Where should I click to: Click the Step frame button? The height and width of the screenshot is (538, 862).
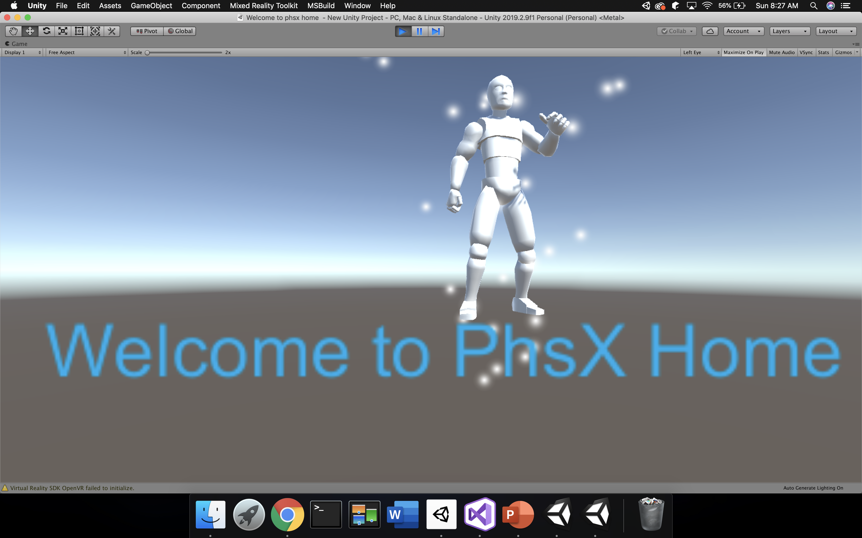tap(436, 31)
